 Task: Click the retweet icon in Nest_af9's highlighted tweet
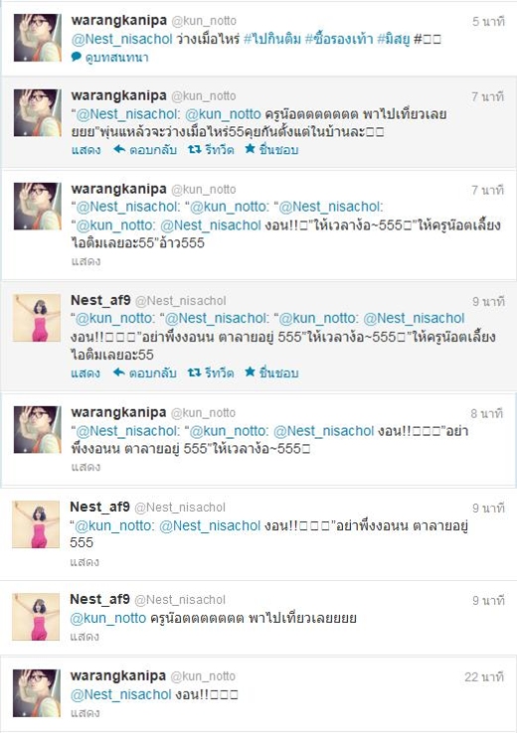tap(194, 372)
